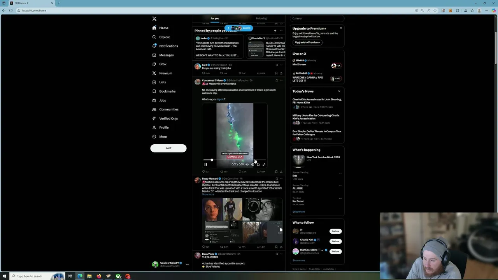
Task: Toggle picture-in-picture for the Montana video
Action: pyautogui.click(x=258, y=164)
